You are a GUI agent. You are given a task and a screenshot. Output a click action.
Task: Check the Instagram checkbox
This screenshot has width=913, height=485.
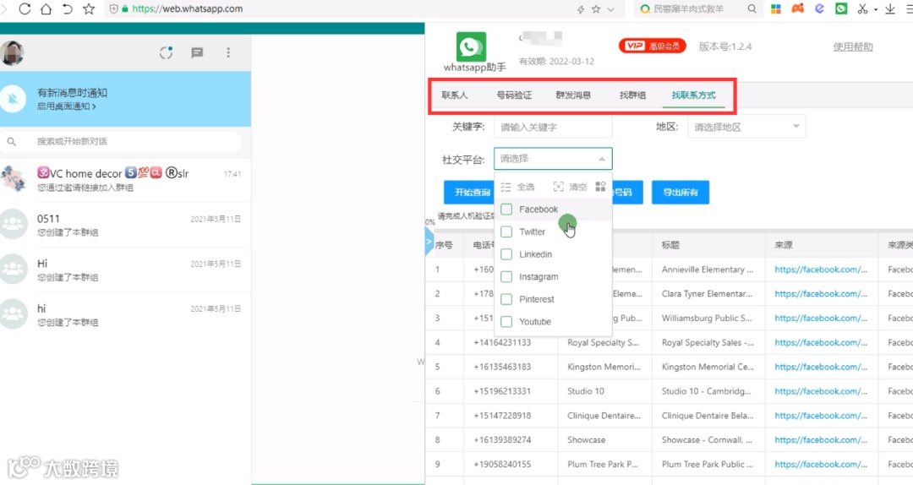point(506,276)
